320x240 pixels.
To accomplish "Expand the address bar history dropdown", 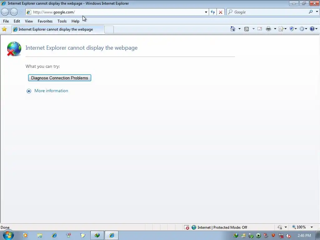I will (206, 12).
